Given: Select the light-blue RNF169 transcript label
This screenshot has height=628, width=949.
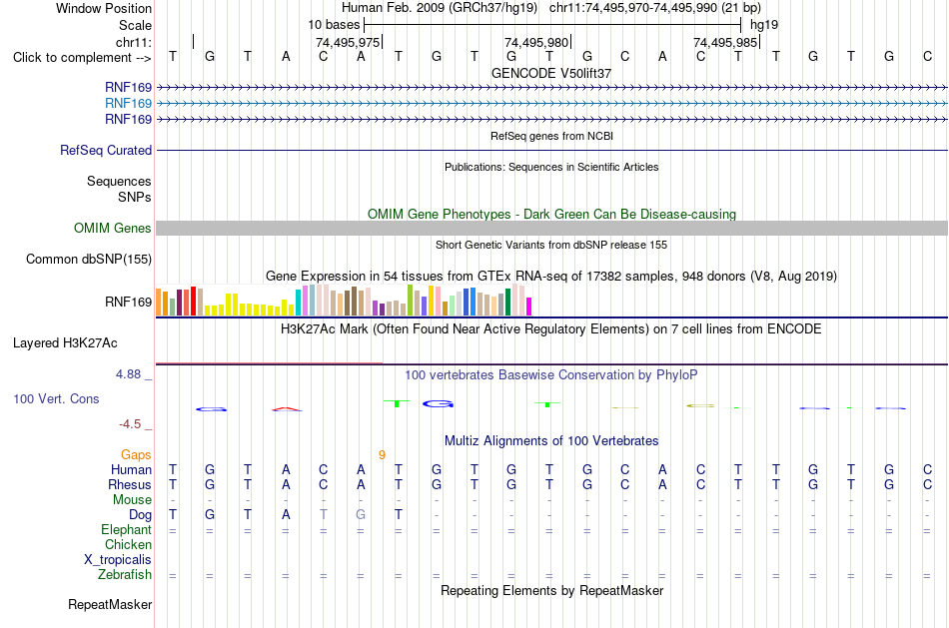Looking at the screenshot, I should (x=128, y=104).
